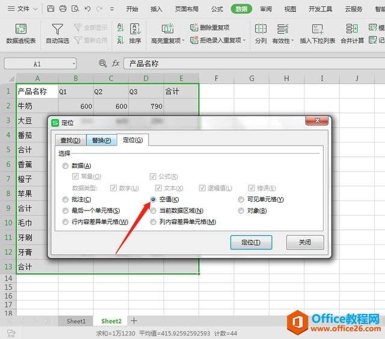Viewport: 385px width, 339px height.
Task: Switch to Replace (替换) dialog tab
Action: (x=102, y=140)
